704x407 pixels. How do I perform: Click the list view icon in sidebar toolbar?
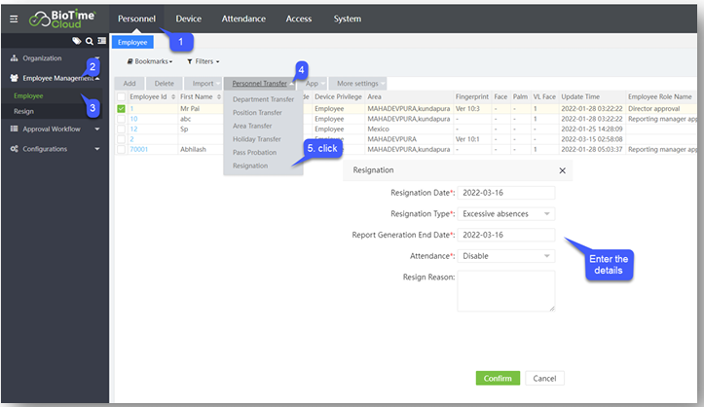click(x=100, y=41)
